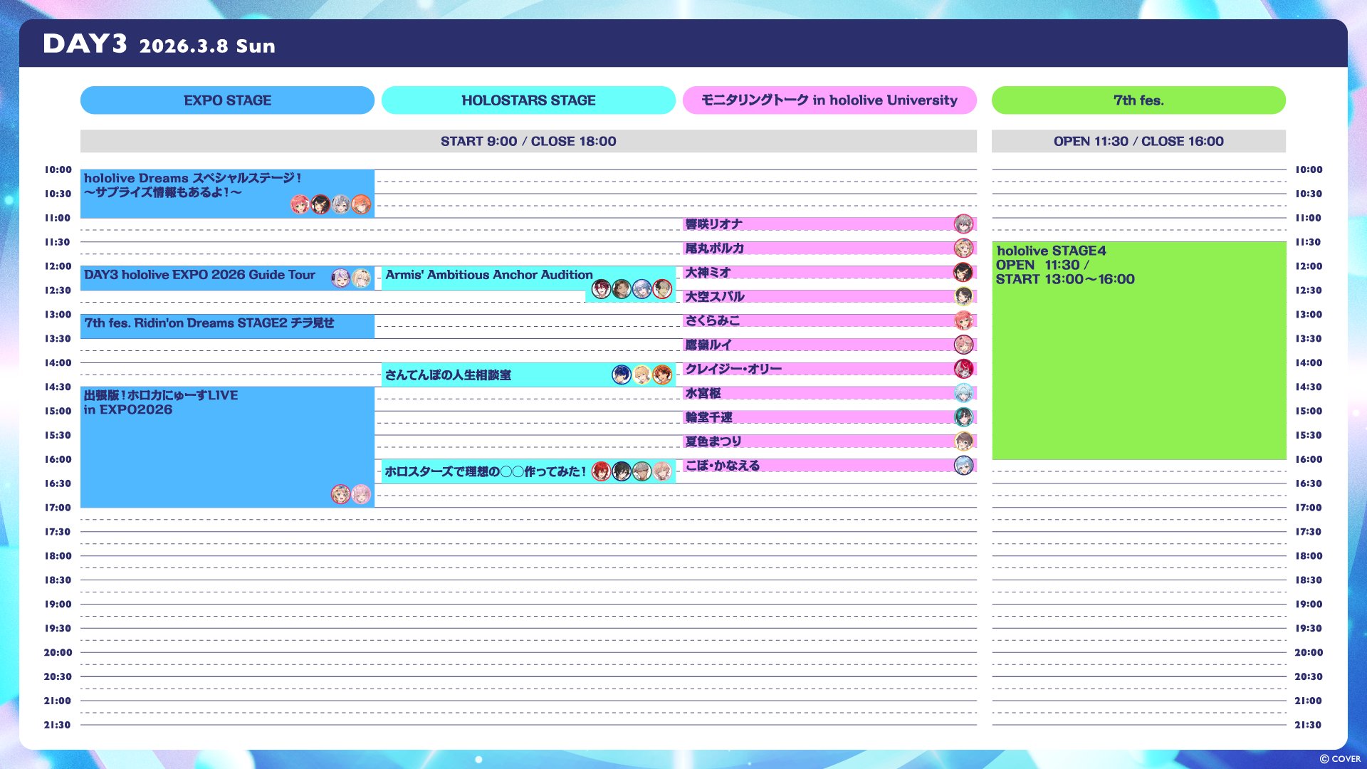
Task: Click avatar icon beside 大神ミオ
Action: pyautogui.click(x=963, y=272)
